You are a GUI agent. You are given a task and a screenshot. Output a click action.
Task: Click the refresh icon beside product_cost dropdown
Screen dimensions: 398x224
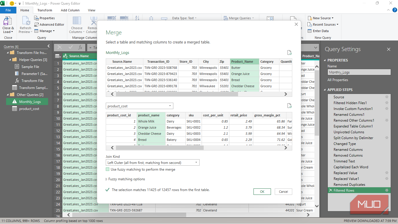point(289,106)
